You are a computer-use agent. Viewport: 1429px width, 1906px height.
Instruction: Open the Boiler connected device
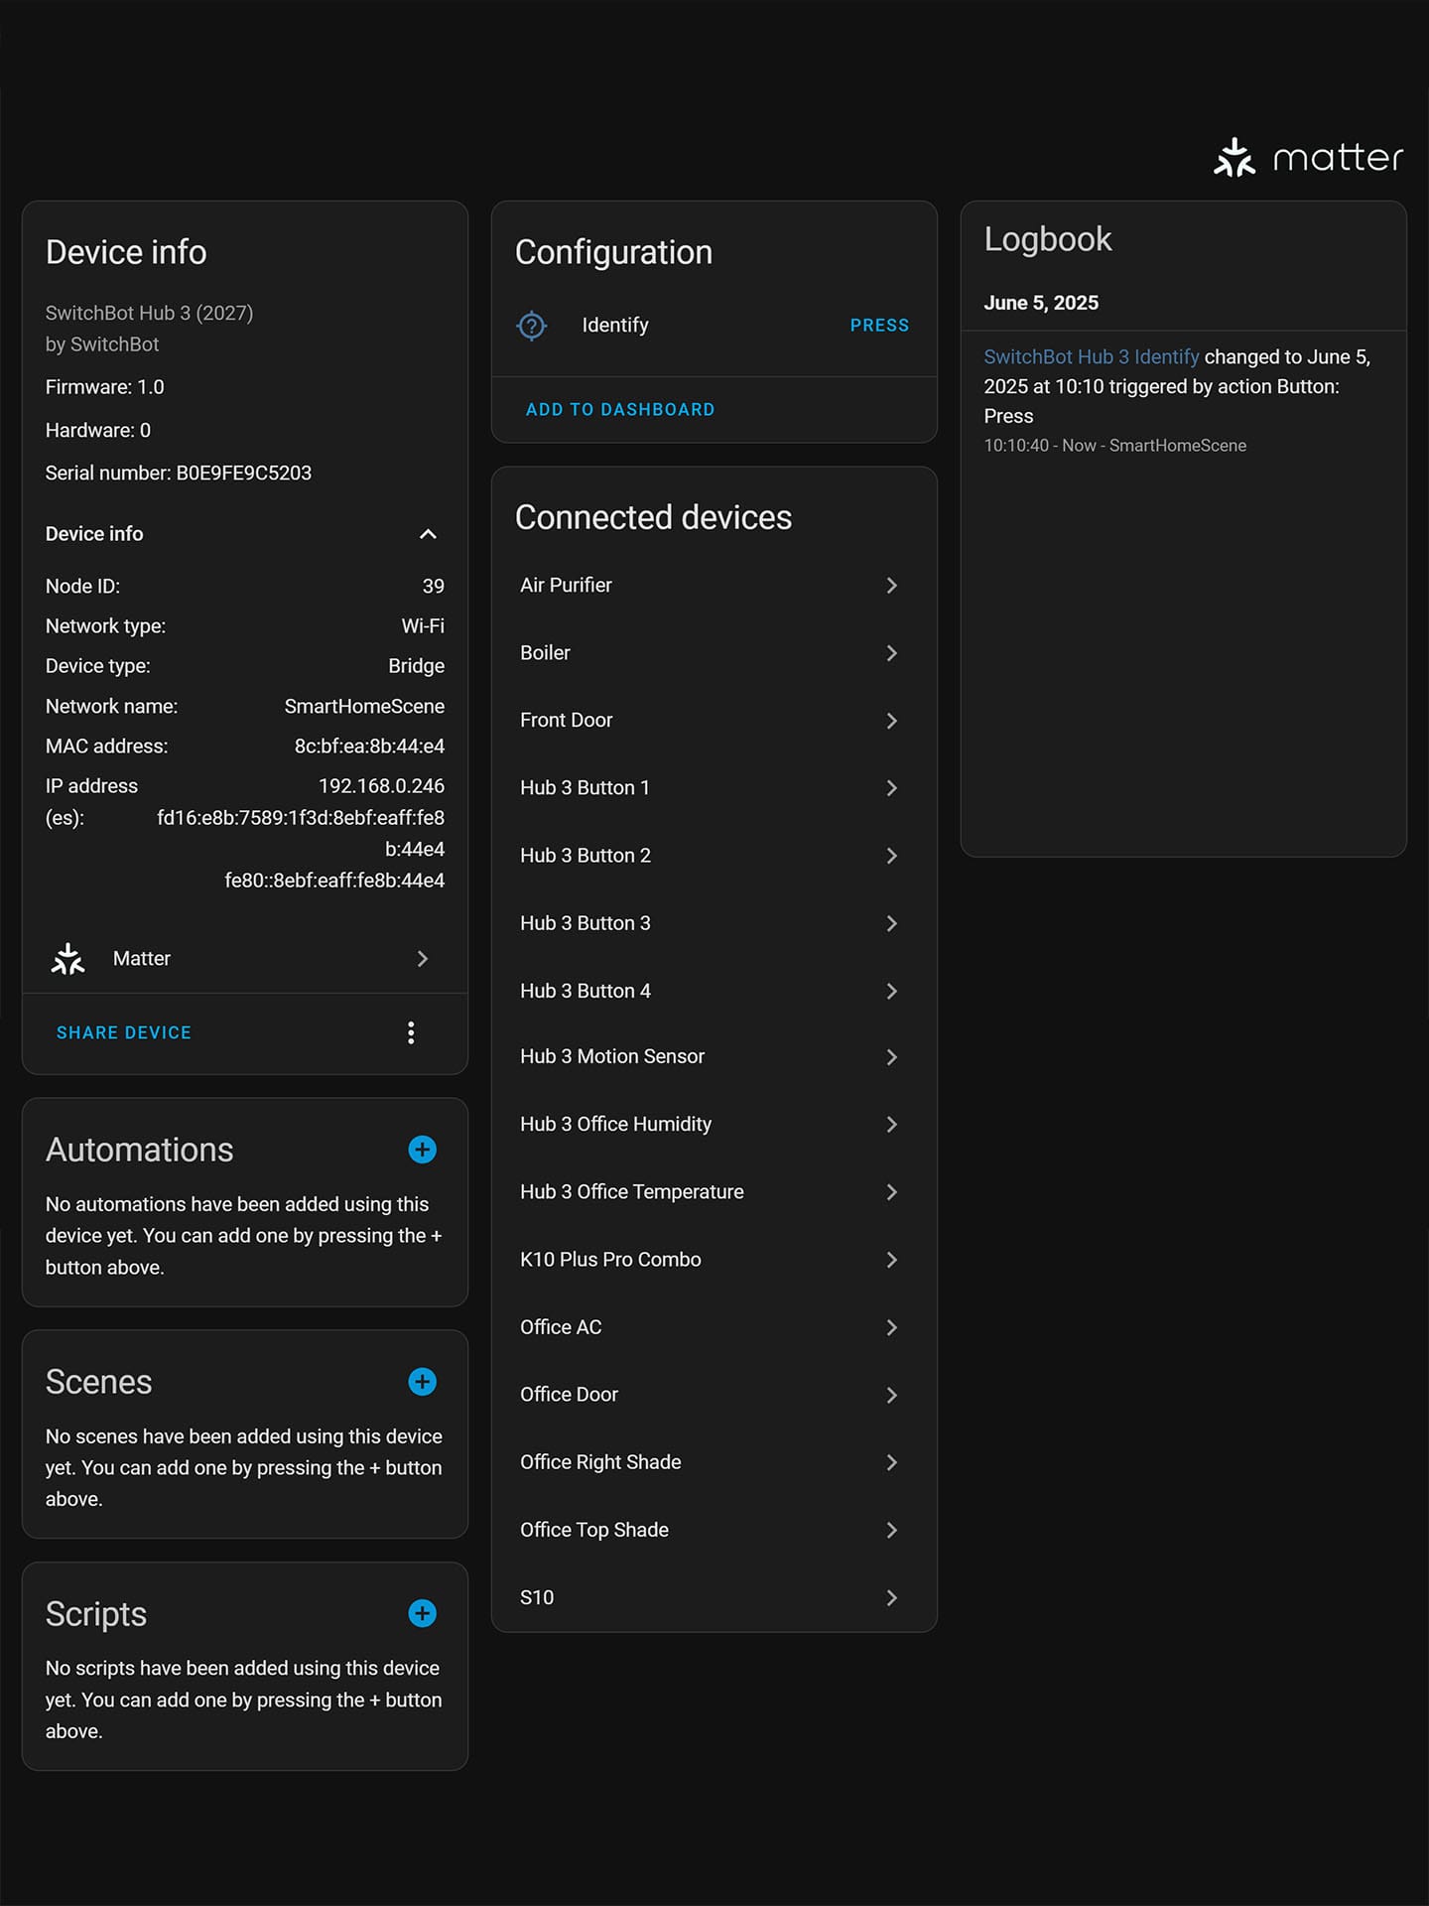tap(714, 653)
